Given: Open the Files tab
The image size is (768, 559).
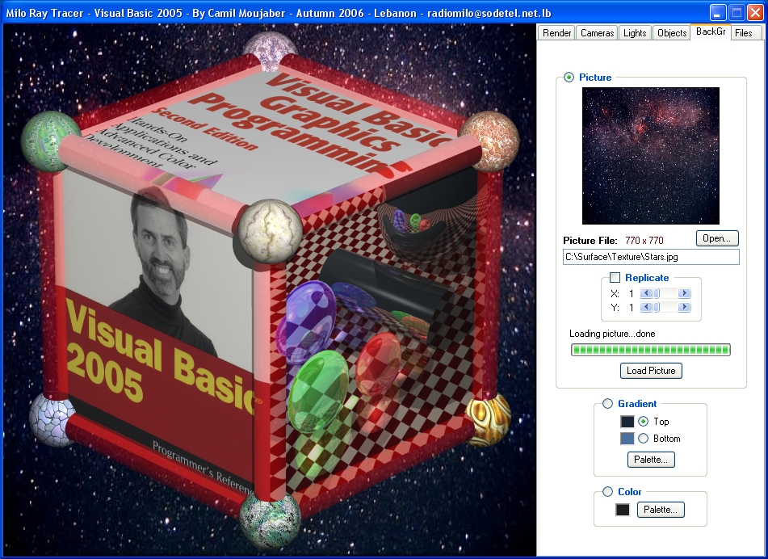Looking at the screenshot, I should [x=744, y=33].
